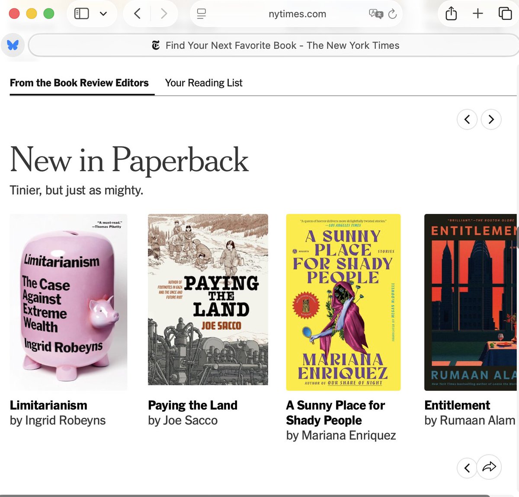Open the Paying the Land book cover
This screenshot has width=519, height=497.
(208, 299)
